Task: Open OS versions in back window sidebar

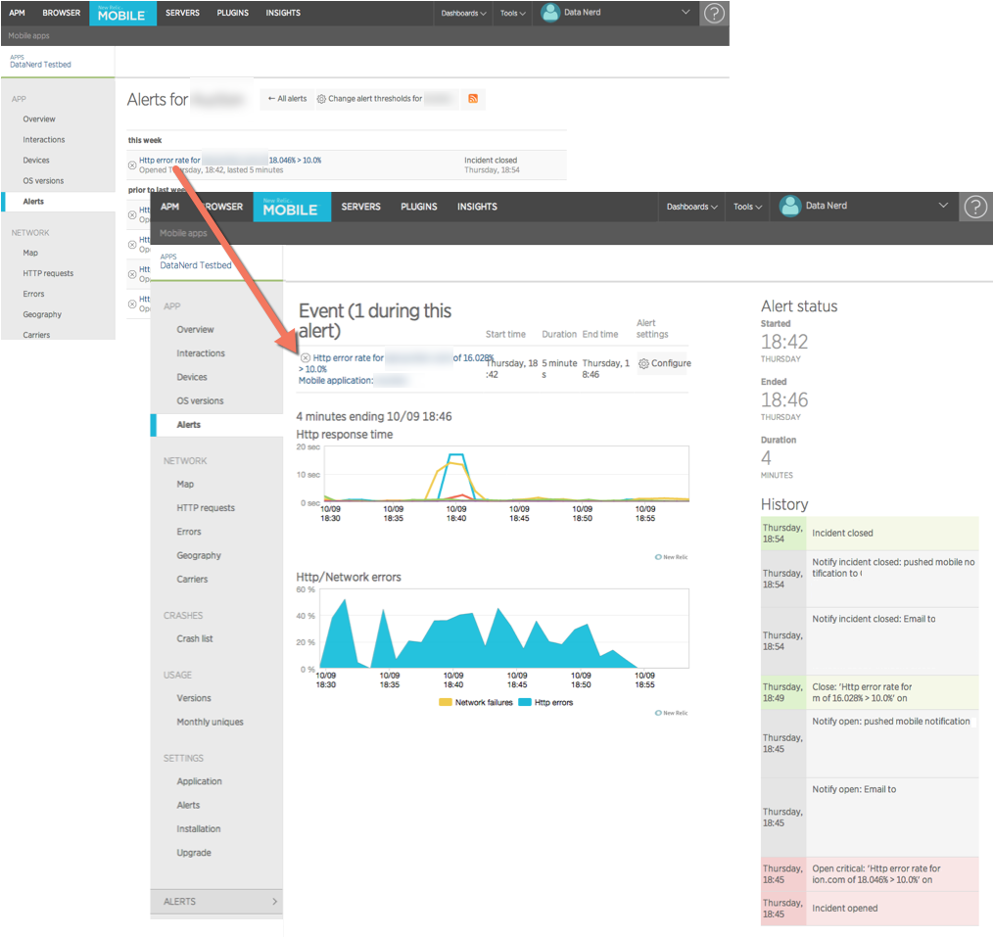Action: point(43,181)
